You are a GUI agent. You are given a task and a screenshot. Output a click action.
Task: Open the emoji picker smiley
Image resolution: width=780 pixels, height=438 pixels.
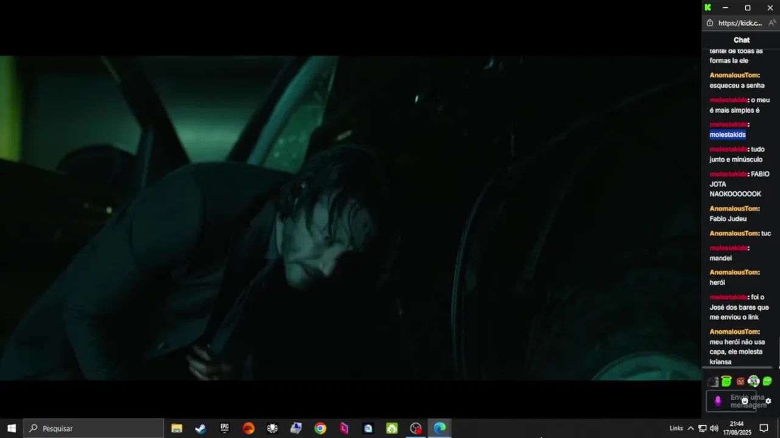(x=745, y=401)
